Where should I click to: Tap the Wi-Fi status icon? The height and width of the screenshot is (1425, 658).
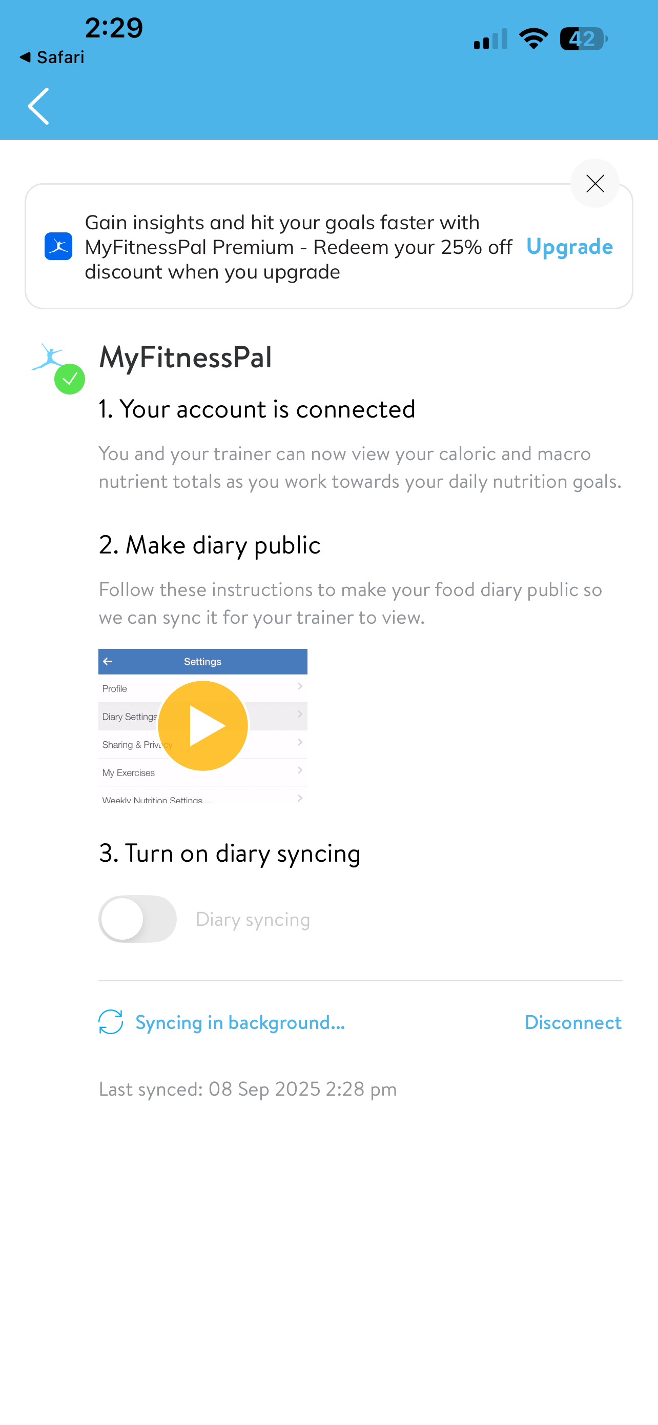click(533, 38)
